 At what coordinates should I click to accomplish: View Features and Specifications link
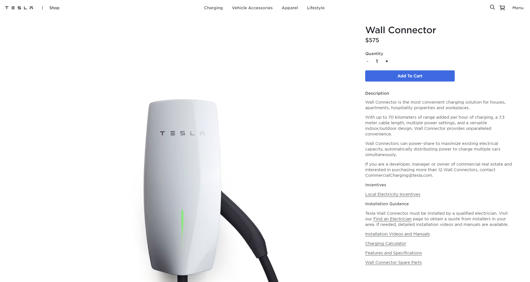point(393,253)
